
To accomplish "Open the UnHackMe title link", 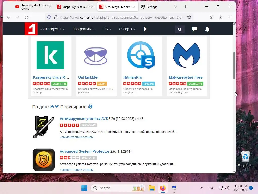I will (x=88, y=77).
